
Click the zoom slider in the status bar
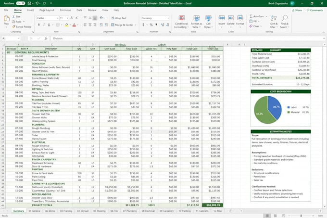(x=301, y=216)
